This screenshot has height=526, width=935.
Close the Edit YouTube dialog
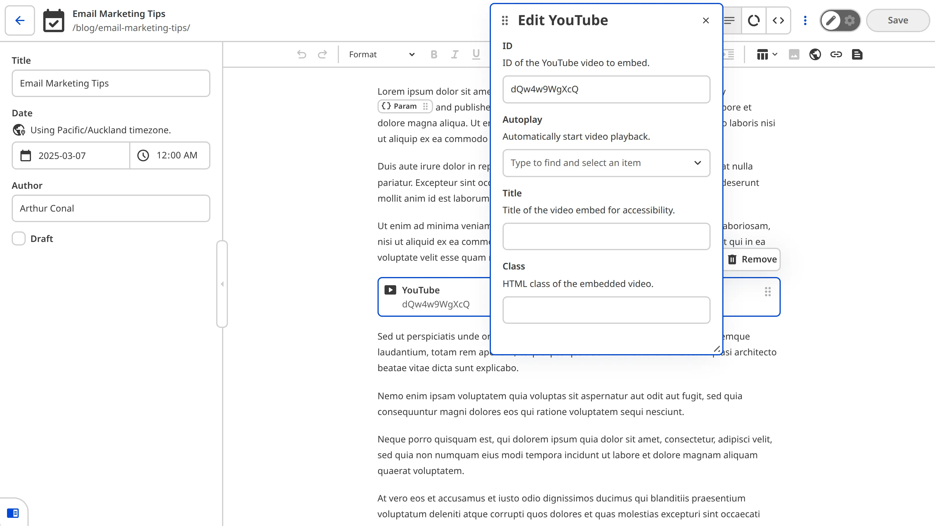click(x=706, y=20)
